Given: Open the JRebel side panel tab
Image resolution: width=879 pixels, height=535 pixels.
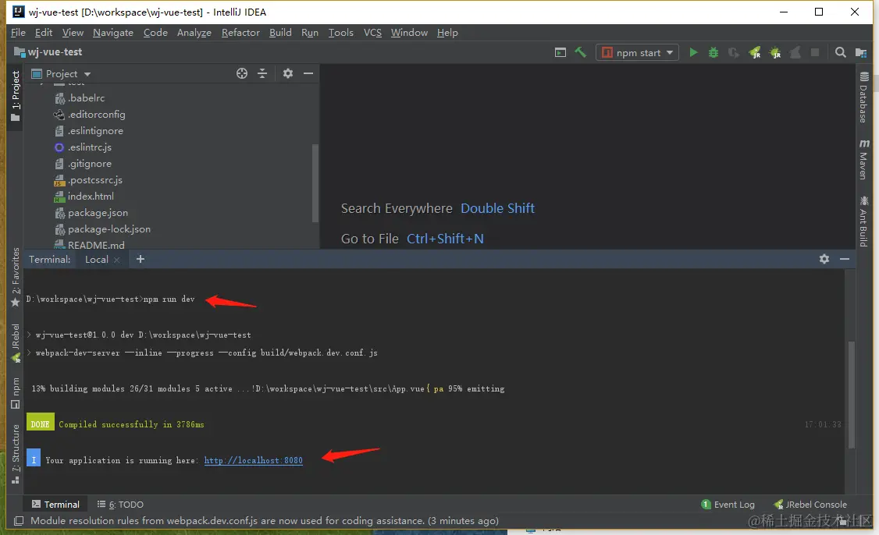Looking at the screenshot, I should pos(15,343).
